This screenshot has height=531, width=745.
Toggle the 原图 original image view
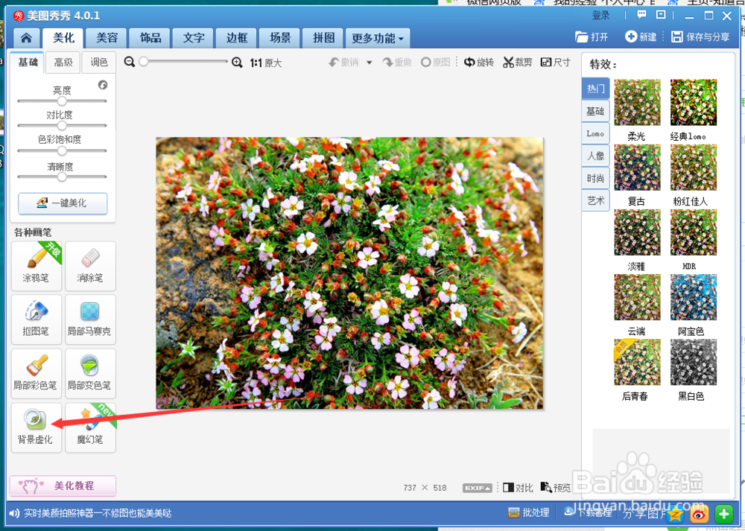pos(435,63)
